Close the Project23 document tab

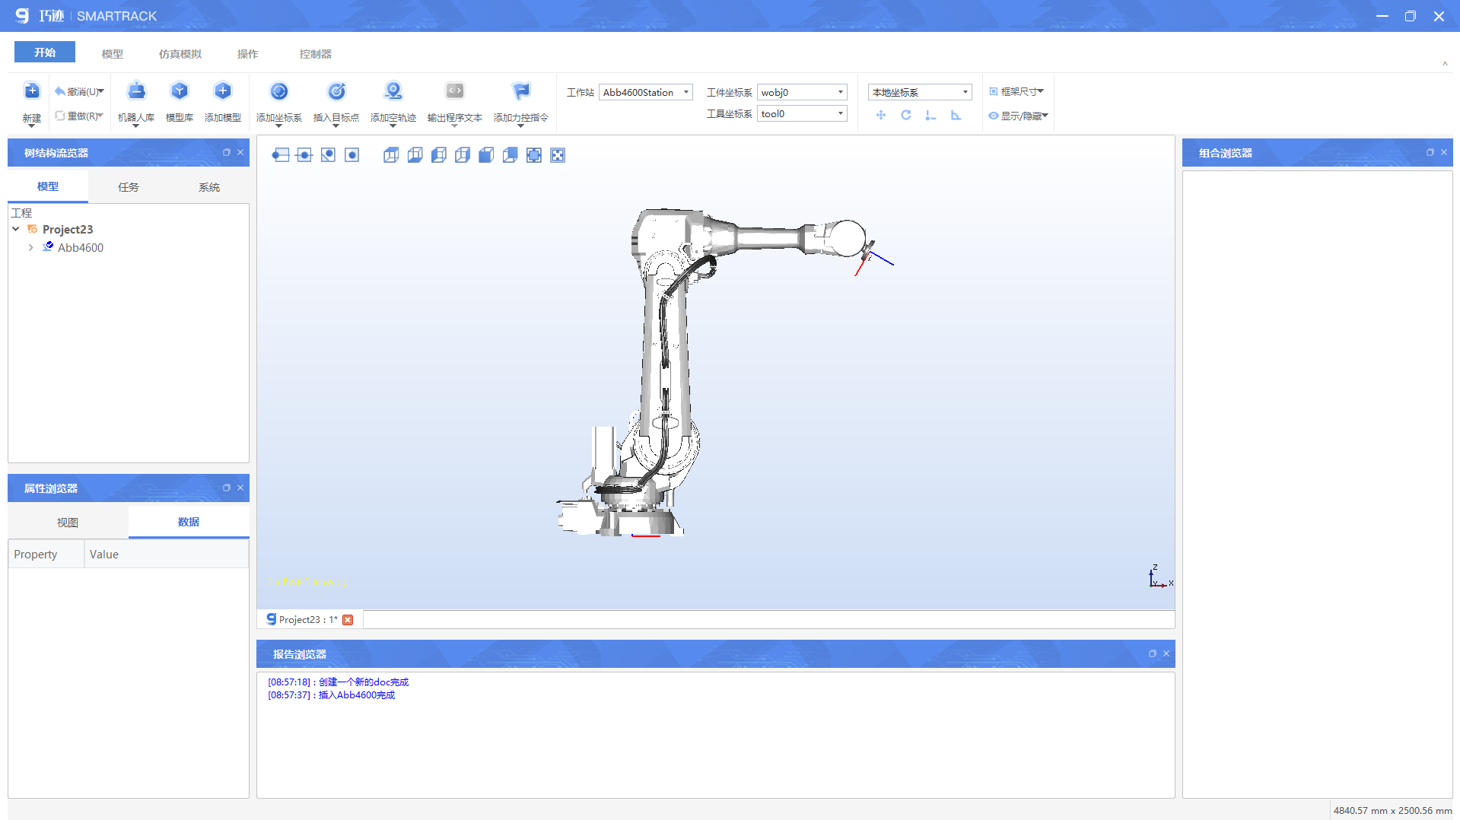(348, 620)
